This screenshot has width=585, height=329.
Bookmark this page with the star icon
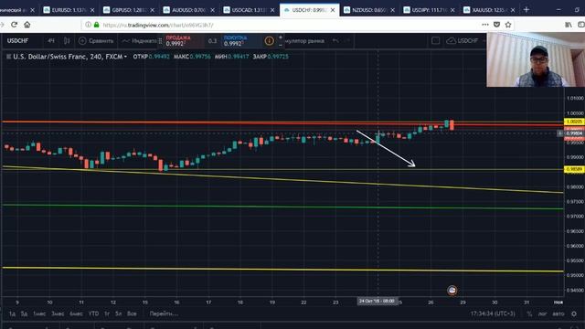coord(508,25)
